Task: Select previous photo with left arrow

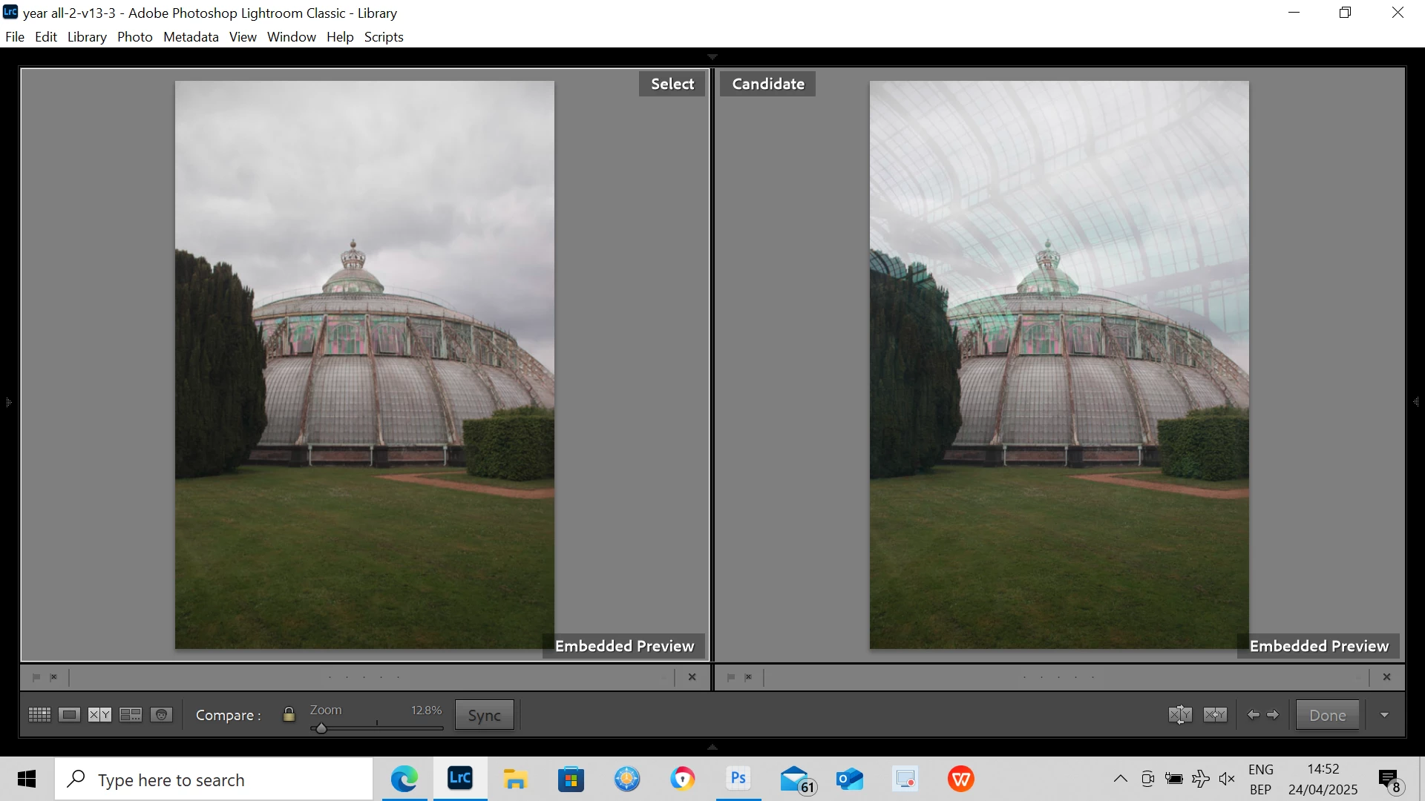Action: (x=1253, y=715)
